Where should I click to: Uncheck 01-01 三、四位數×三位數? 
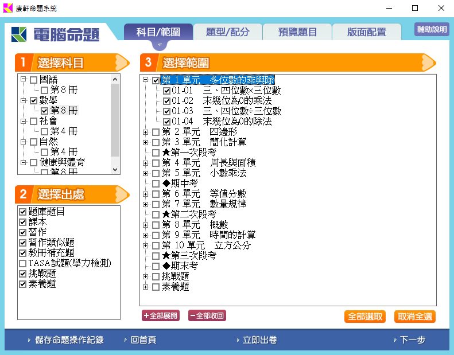(x=166, y=91)
